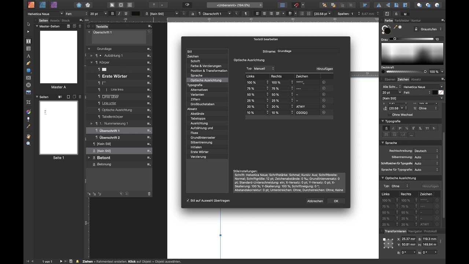Select the Vector Crop tool

coord(29,102)
